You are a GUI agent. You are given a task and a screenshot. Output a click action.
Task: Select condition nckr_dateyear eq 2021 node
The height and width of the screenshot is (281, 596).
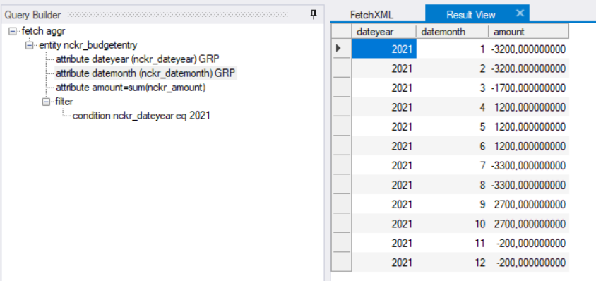click(x=141, y=116)
